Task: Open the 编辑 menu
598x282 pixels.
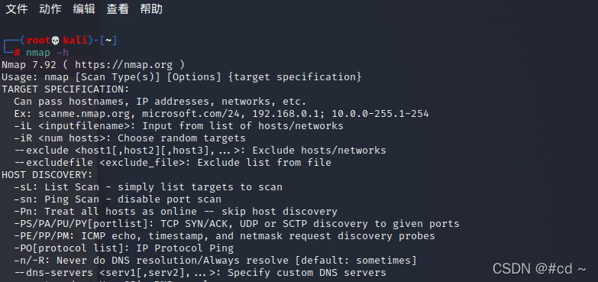Action: pos(84,8)
